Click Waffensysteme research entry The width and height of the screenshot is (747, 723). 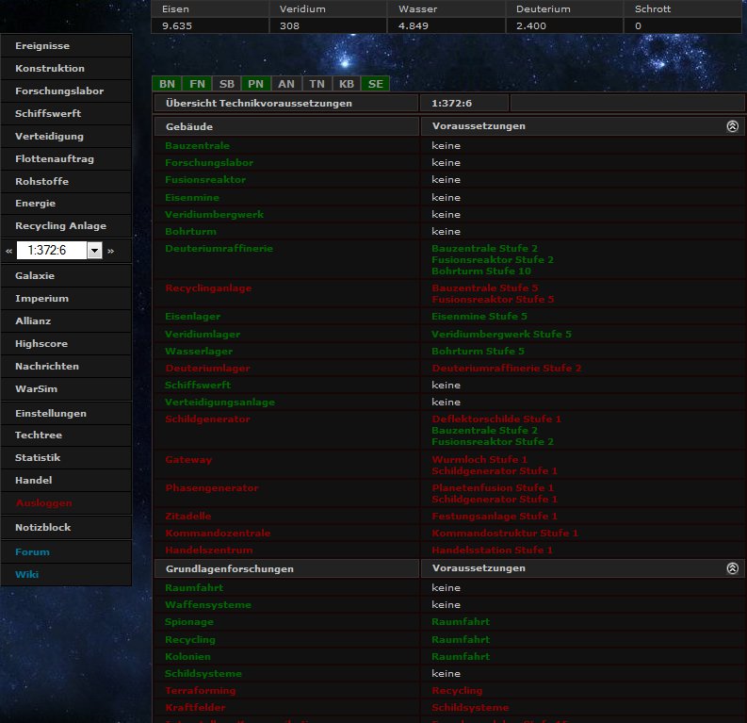[x=208, y=605]
